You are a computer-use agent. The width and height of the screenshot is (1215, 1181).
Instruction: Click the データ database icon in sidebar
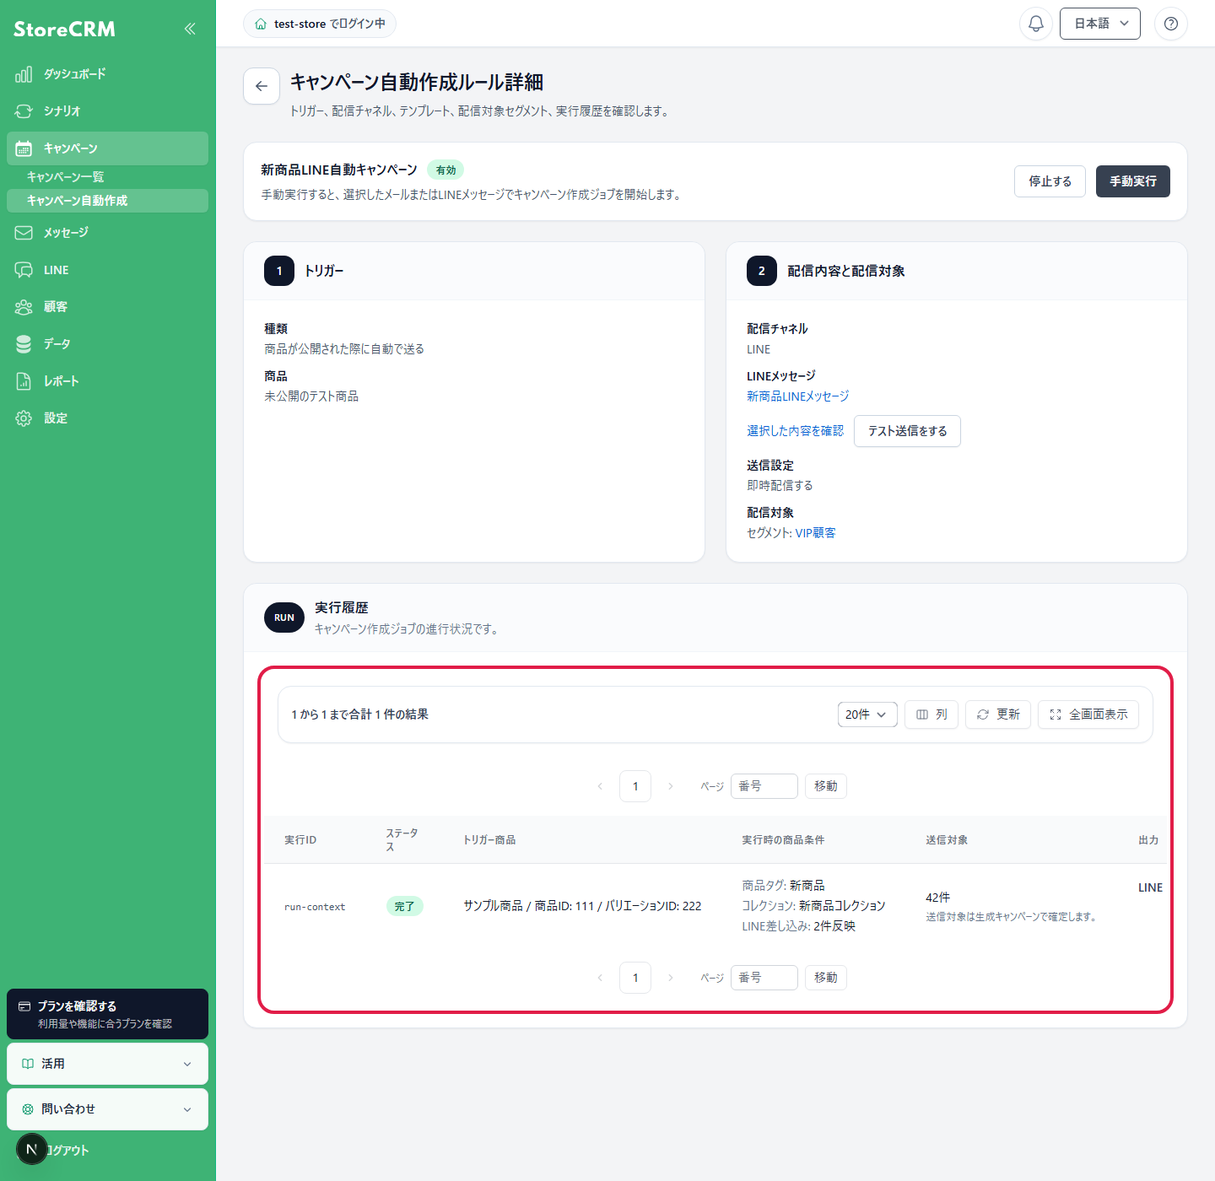24,344
